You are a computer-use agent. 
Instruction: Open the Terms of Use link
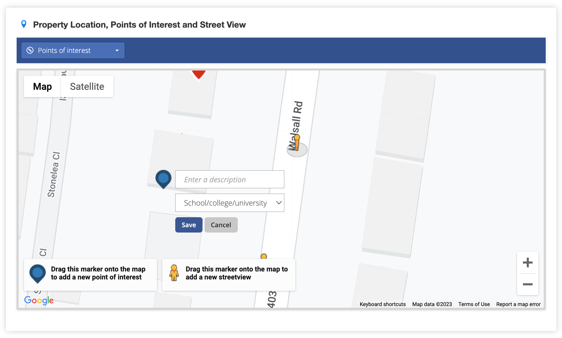pos(474,304)
